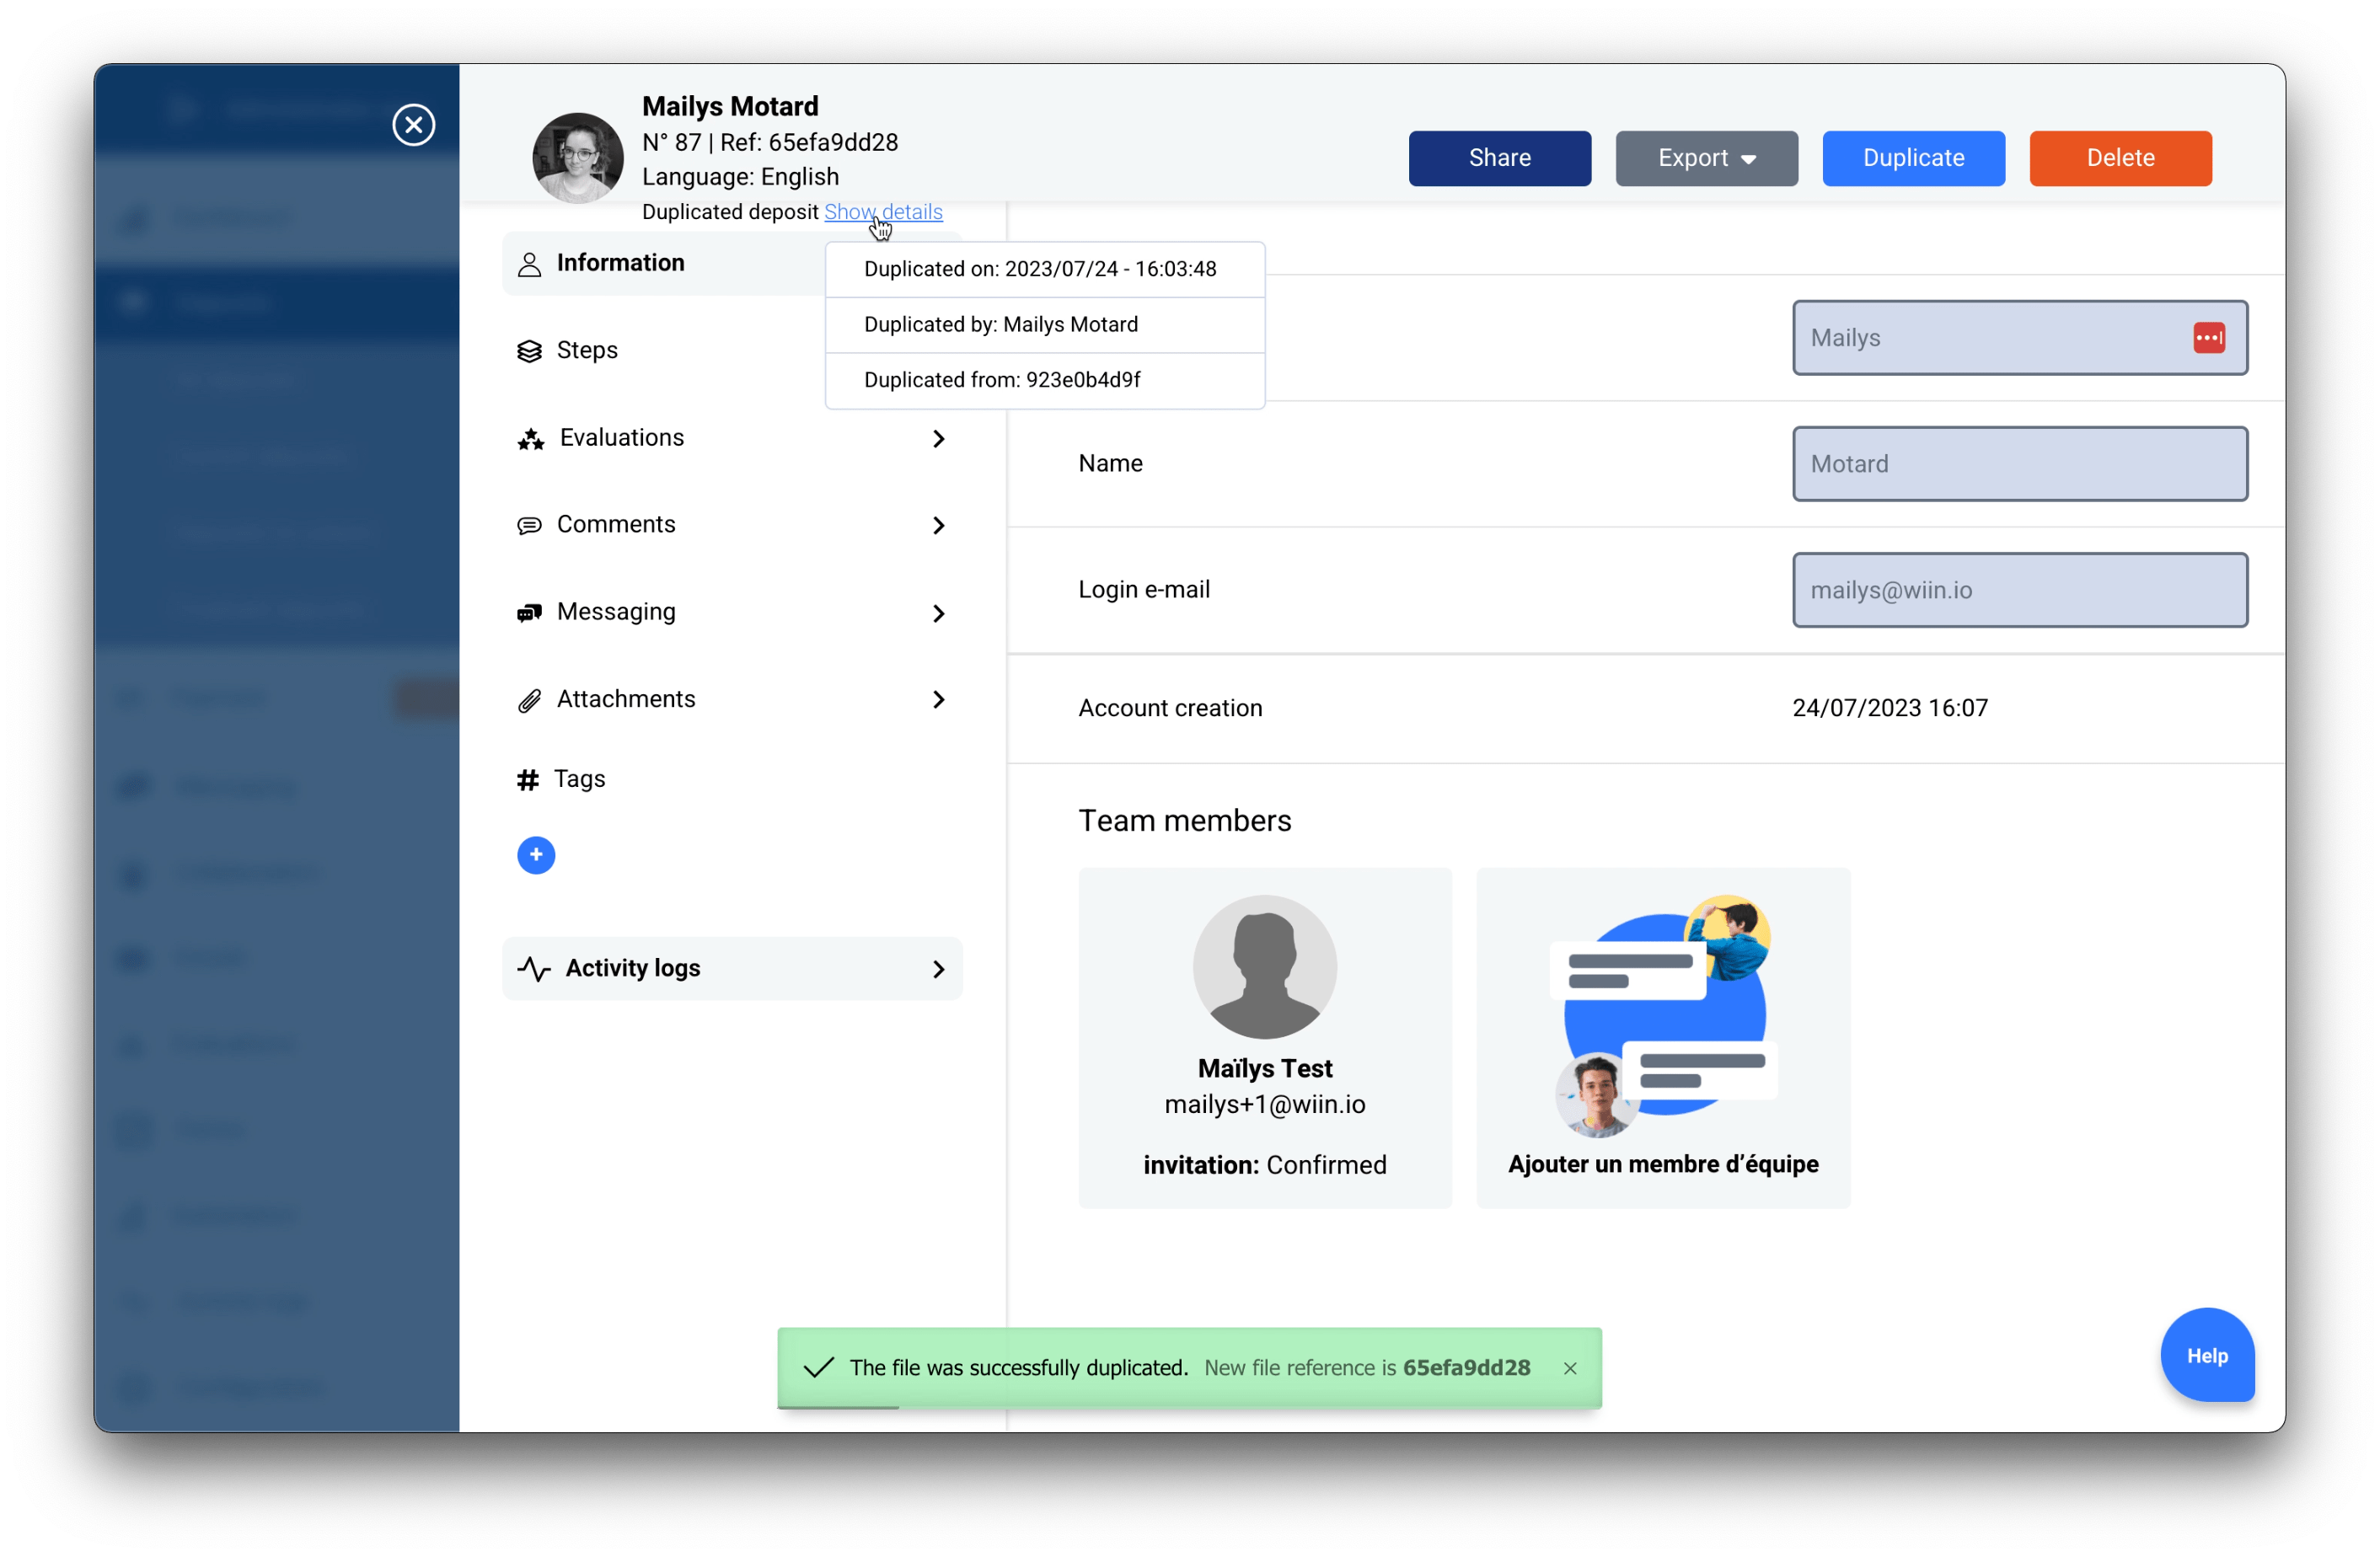Click 'Language: English' header text
The image size is (2380, 1557).
tap(740, 177)
